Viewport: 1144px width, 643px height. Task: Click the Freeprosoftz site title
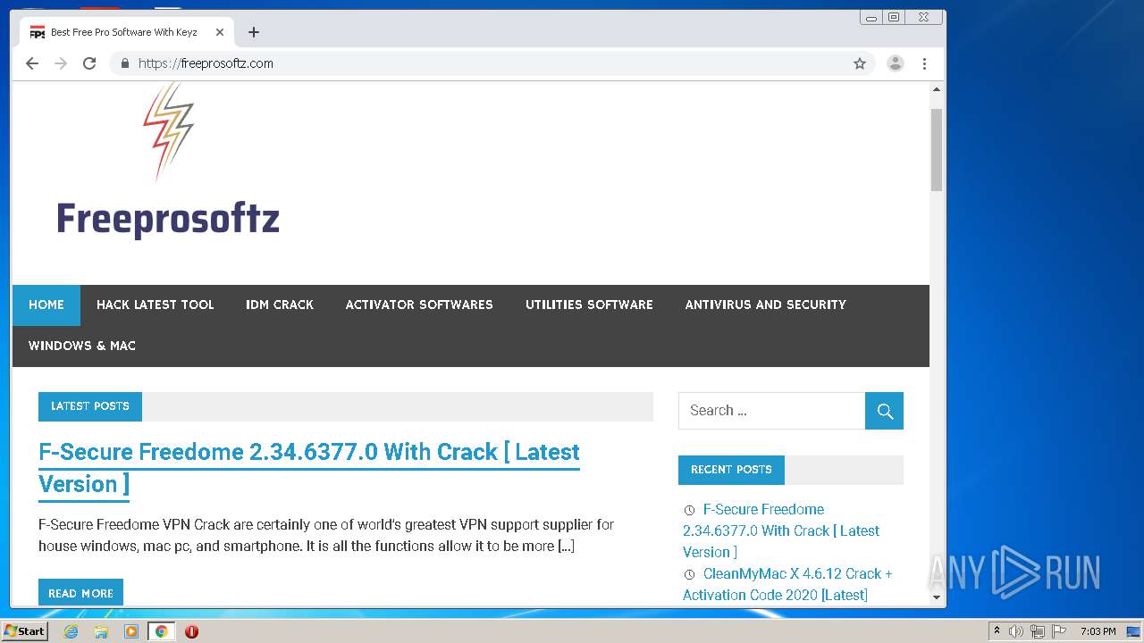pyautogui.click(x=168, y=219)
